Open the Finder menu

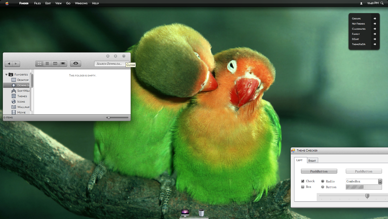(24, 3)
